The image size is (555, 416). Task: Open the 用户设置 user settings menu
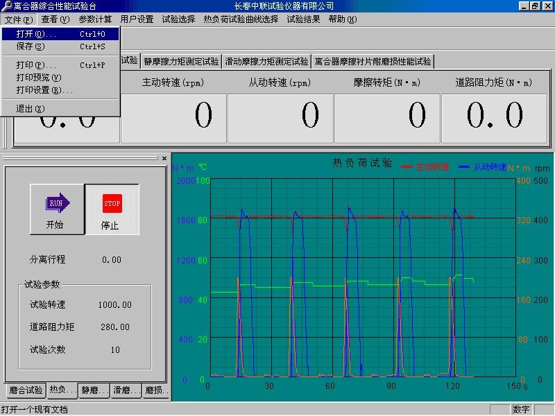coord(137,19)
